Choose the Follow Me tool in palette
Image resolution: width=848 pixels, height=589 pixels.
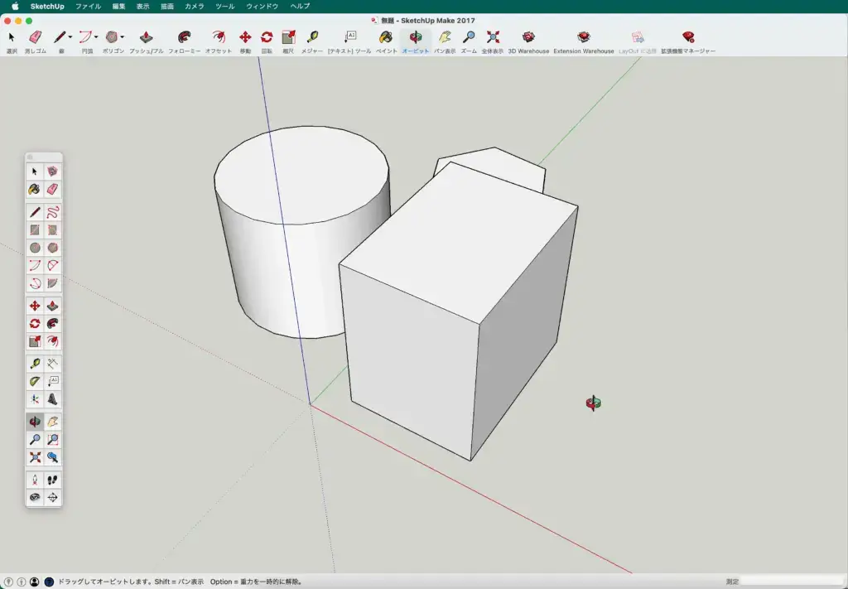click(x=52, y=324)
